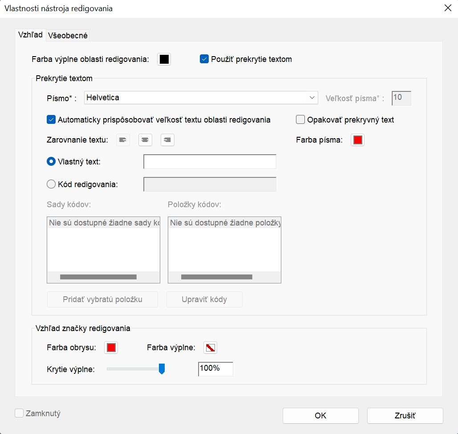Select the Vzhľad tab

click(x=30, y=35)
